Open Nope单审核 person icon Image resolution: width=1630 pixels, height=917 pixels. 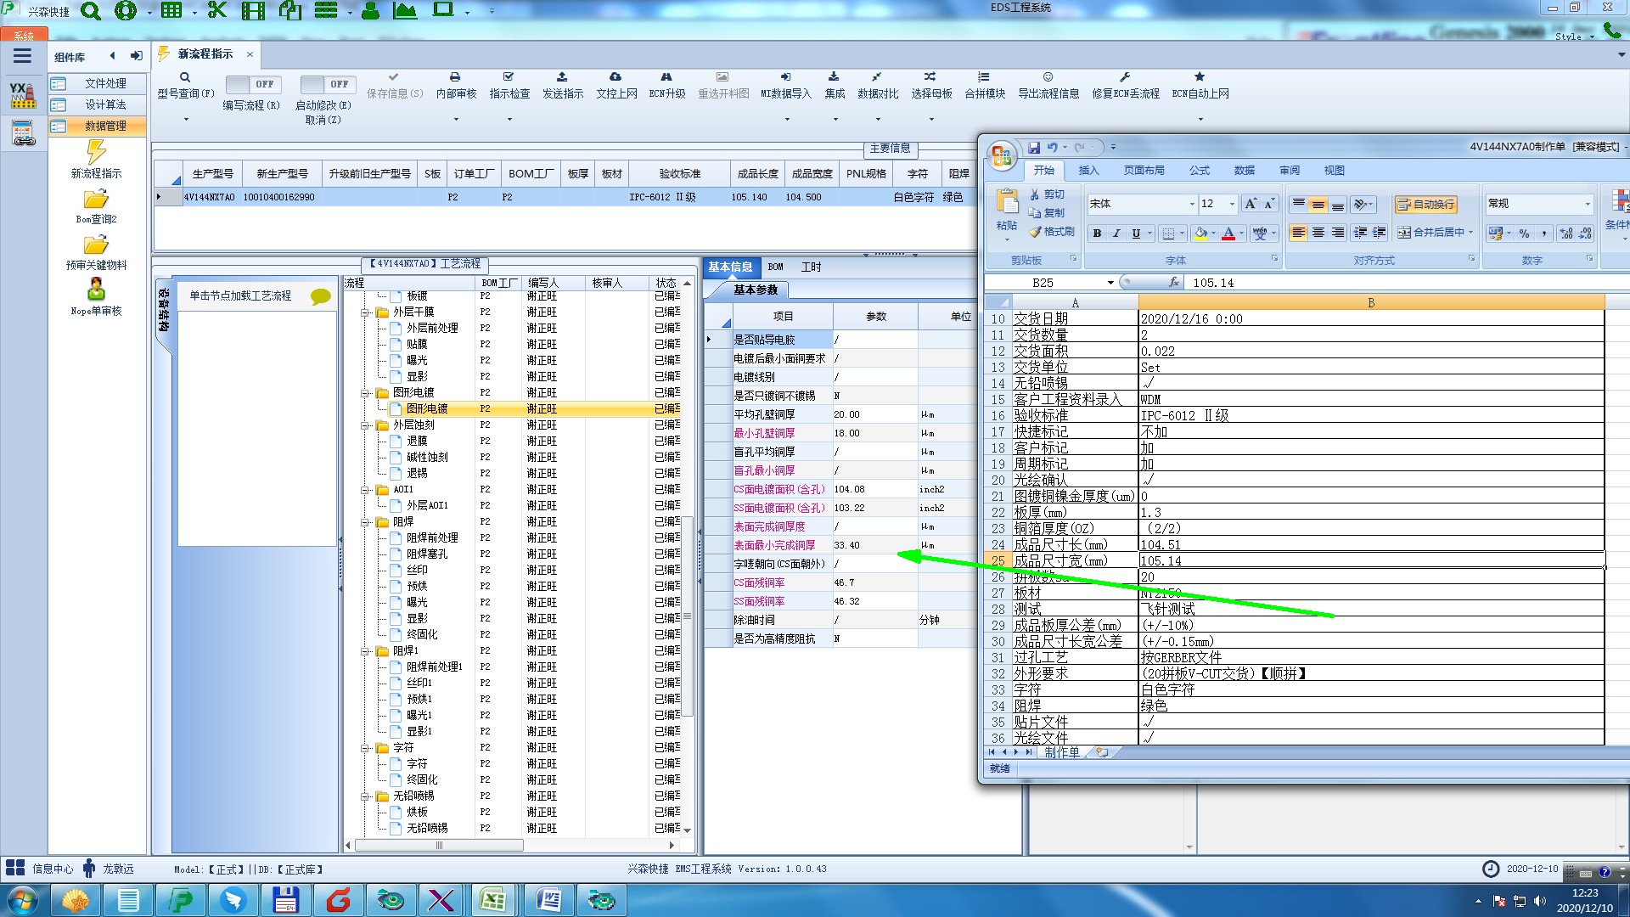96,290
